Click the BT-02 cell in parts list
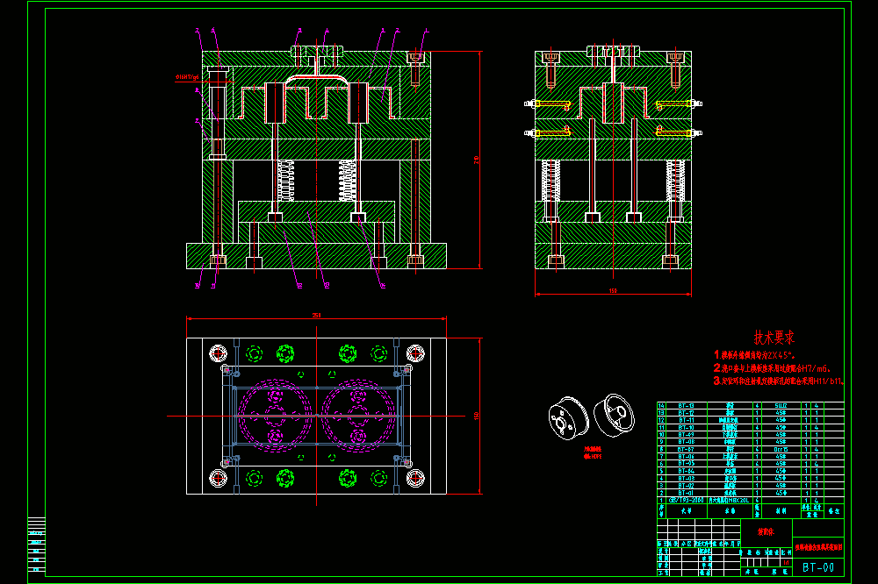This screenshot has width=878, height=584. pyautogui.click(x=687, y=486)
